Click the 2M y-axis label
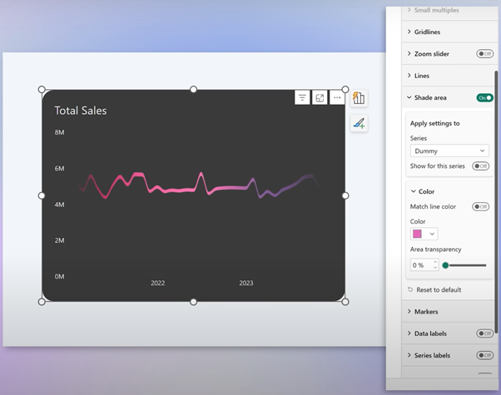Screen dimensions: 501x395 click(x=59, y=240)
